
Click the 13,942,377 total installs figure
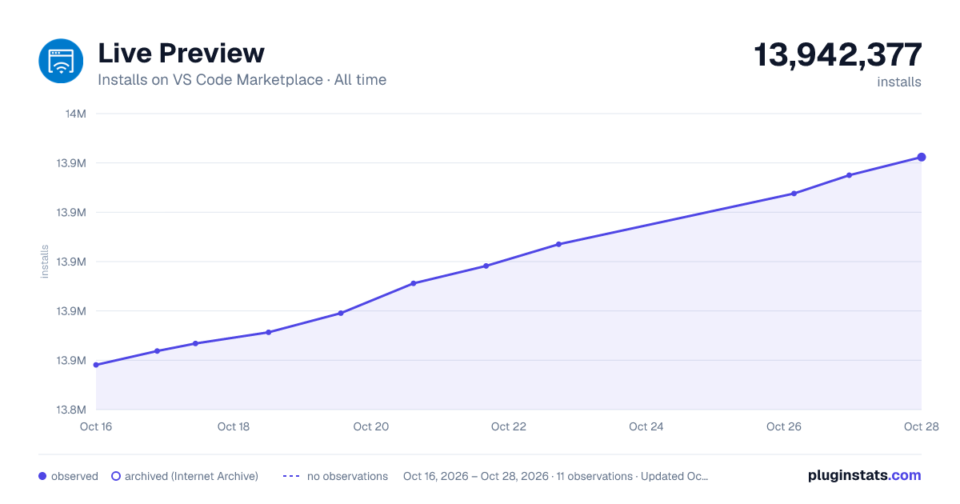(x=838, y=55)
